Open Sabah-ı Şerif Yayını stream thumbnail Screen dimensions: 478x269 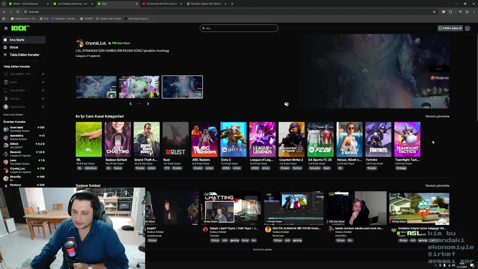[x=231, y=208]
